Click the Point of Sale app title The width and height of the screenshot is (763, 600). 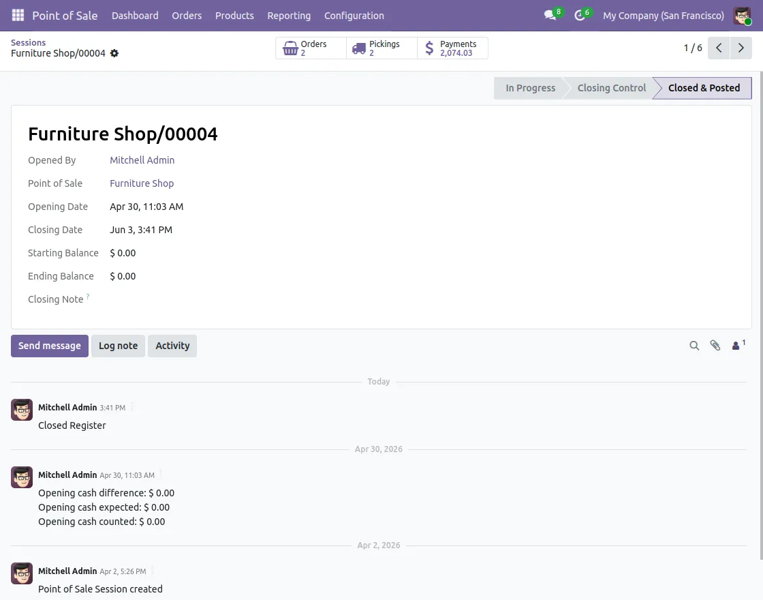(x=65, y=16)
